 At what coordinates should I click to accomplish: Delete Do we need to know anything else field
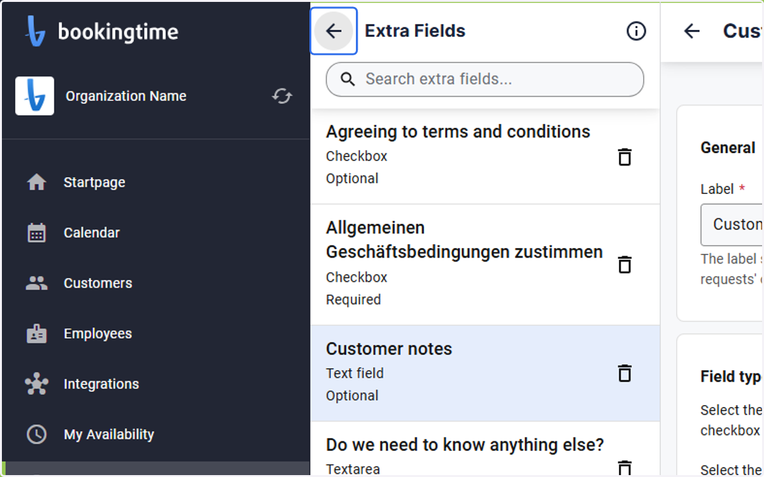pos(625,468)
